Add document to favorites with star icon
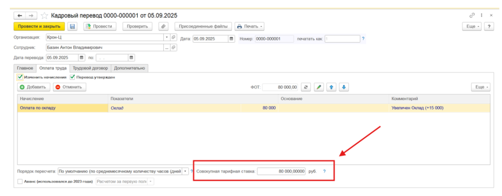The height and width of the screenshot is (196, 502). tap(45, 15)
